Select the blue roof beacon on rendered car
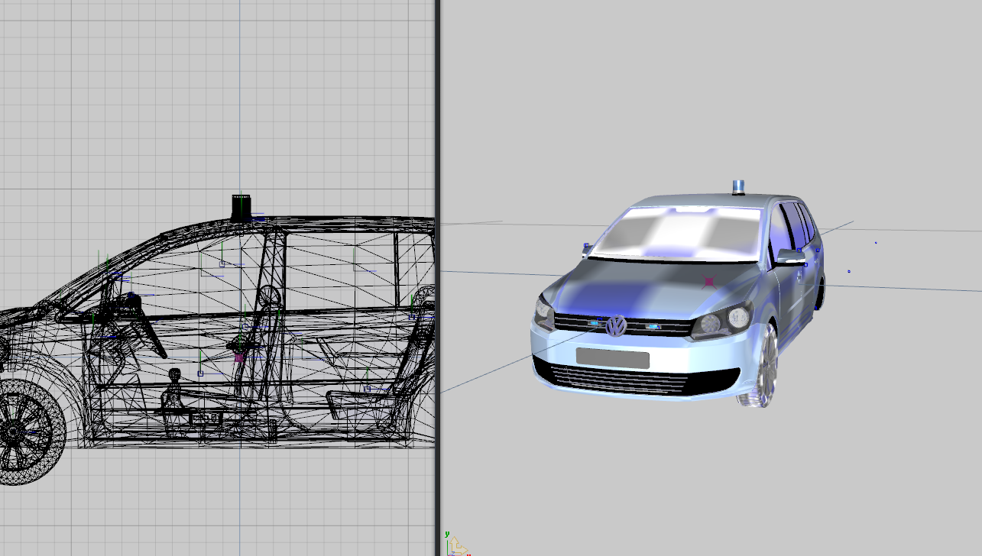Screen dimensions: 982x556 [739, 188]
